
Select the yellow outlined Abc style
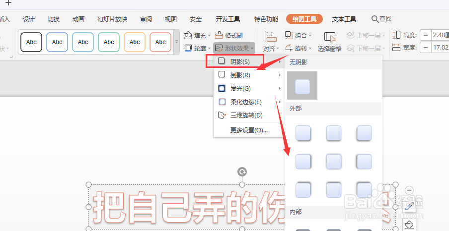tap(135, 42)
